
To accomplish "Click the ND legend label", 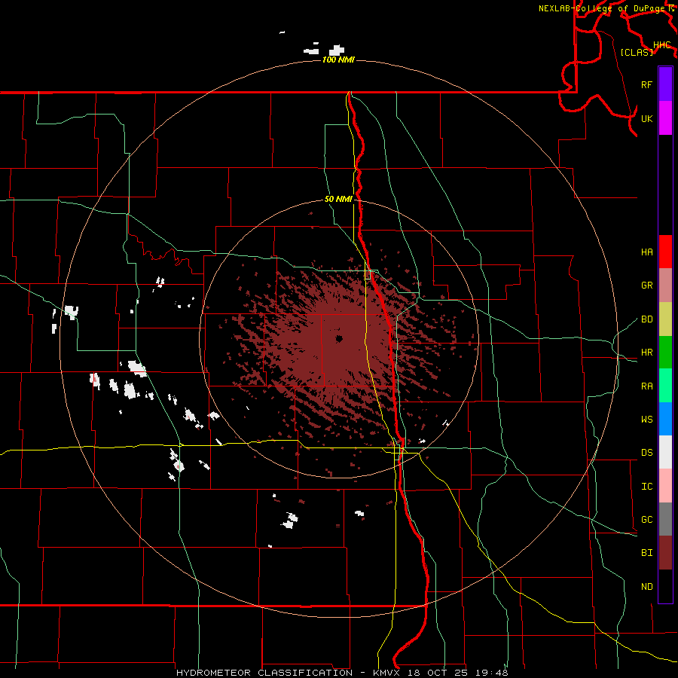I will pos(646,587).
